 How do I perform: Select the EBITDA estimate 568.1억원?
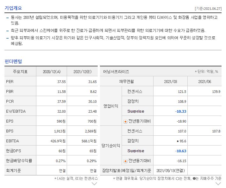point(89,141)
